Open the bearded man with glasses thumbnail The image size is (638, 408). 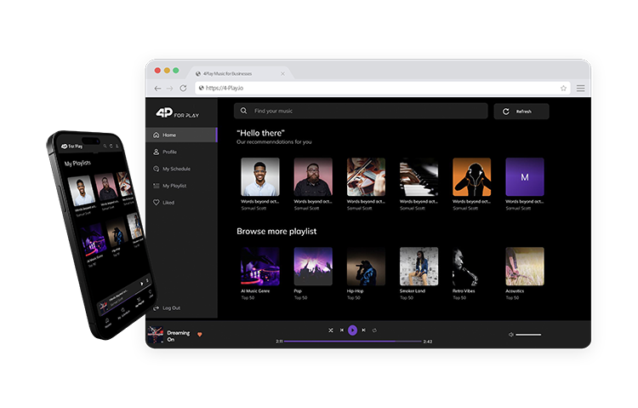pos(313,177)
